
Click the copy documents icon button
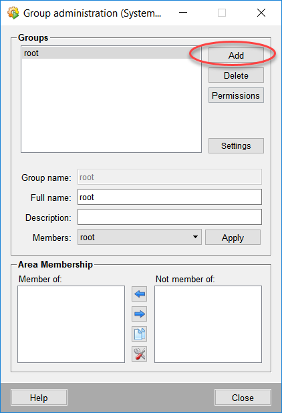tap(139, 334)
